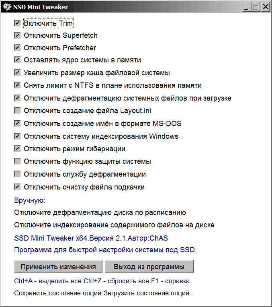Uncheck Отключить создание имён в формате MS-DOS
272x307 pixels.
pyautogui.click(x=17, y=124)
